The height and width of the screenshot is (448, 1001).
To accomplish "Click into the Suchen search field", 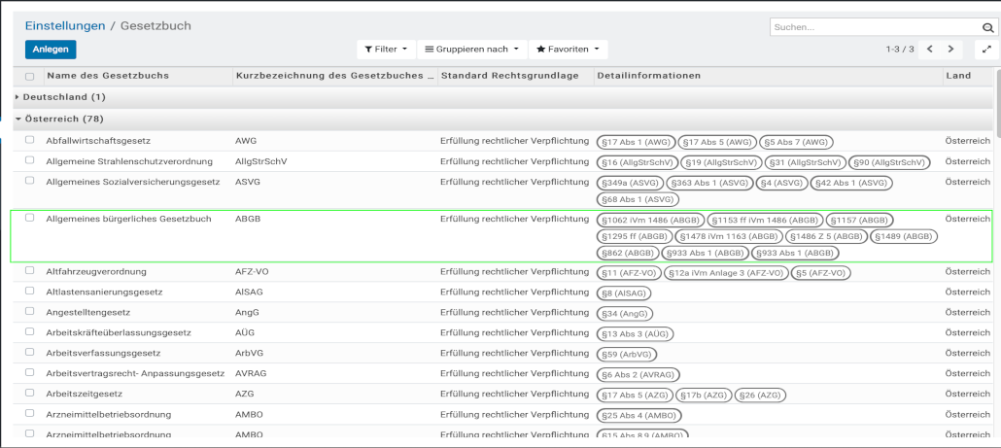I will [873, 27].
